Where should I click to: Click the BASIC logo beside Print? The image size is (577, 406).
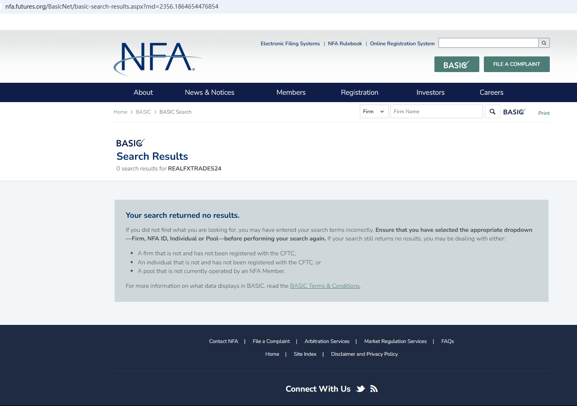[x=514, y=112]
